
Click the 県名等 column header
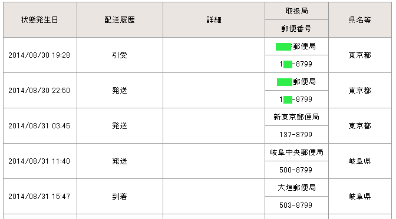(360, 19)
